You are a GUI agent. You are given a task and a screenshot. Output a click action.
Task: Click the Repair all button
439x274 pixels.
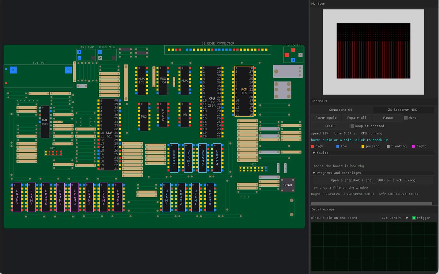(357, 118)
